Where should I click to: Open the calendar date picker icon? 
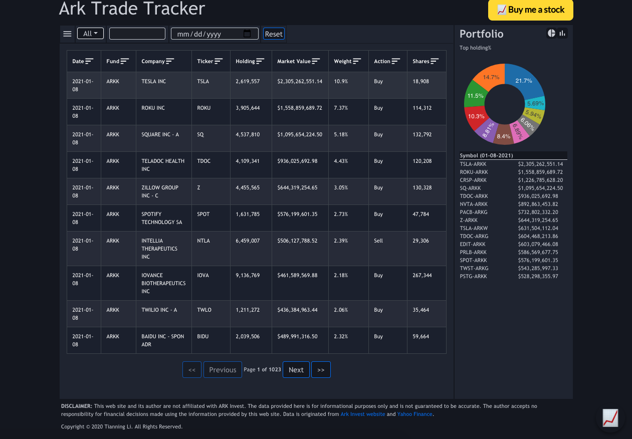pyautogui.click(x=247, y=34)
